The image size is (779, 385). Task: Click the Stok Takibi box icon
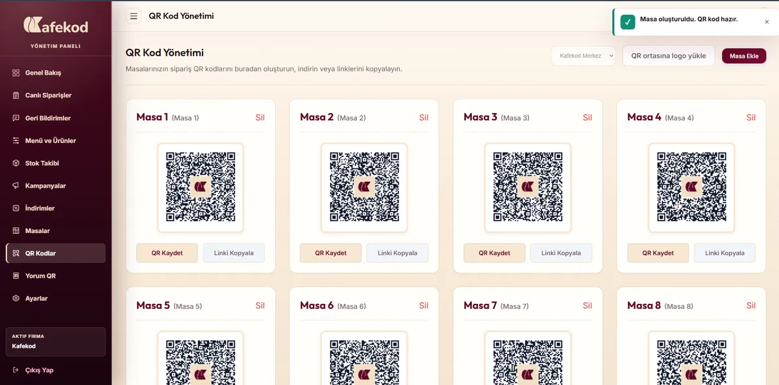click(16, 163)
